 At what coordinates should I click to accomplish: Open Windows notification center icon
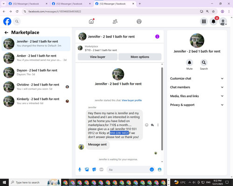click(x=227, y=182)
